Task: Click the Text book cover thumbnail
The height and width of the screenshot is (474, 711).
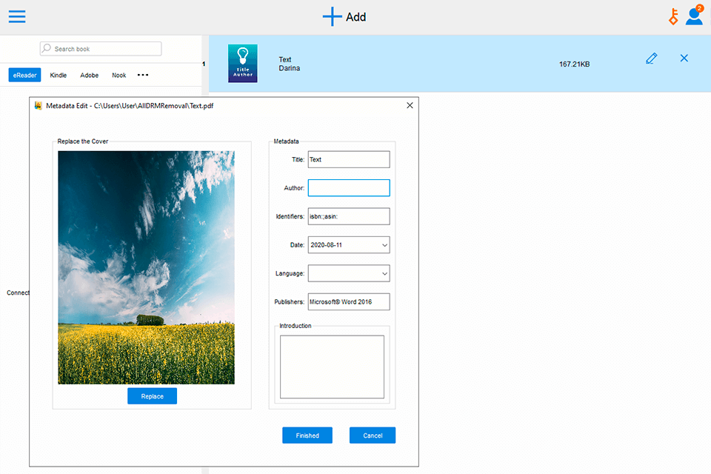Action: [243, 64]
